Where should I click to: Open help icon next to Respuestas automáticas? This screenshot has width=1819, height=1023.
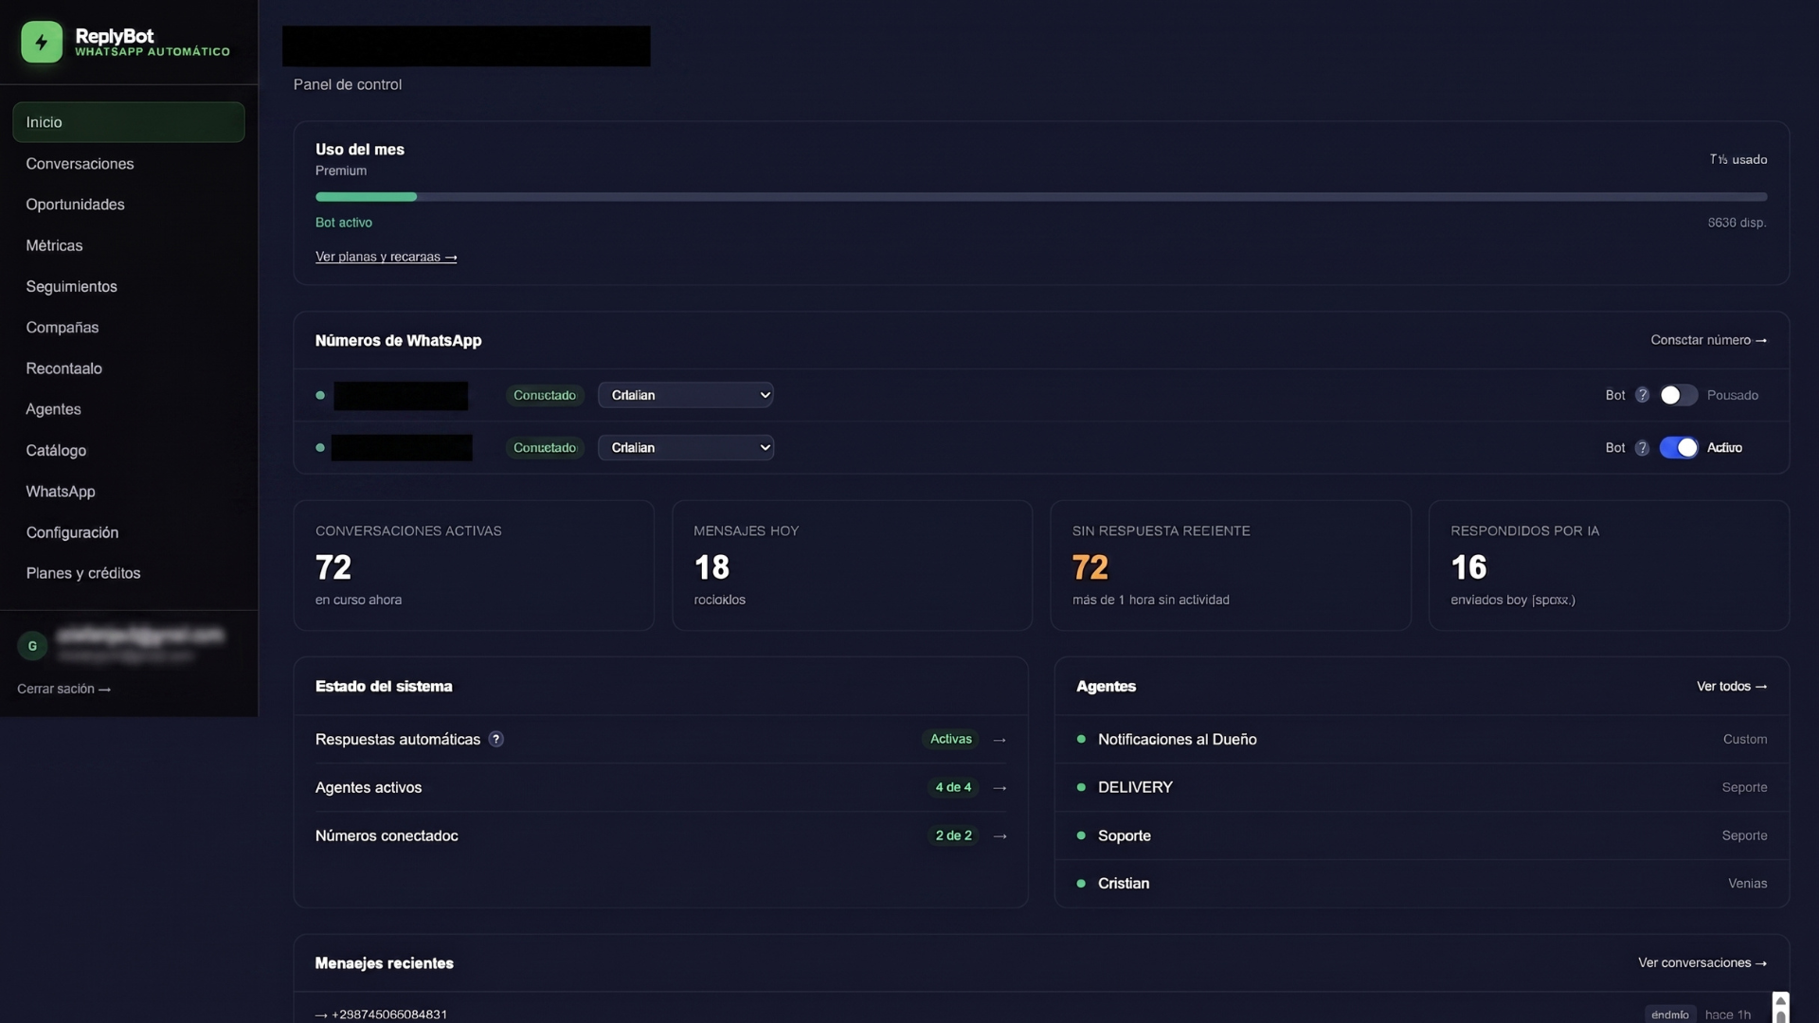point(495,739)
